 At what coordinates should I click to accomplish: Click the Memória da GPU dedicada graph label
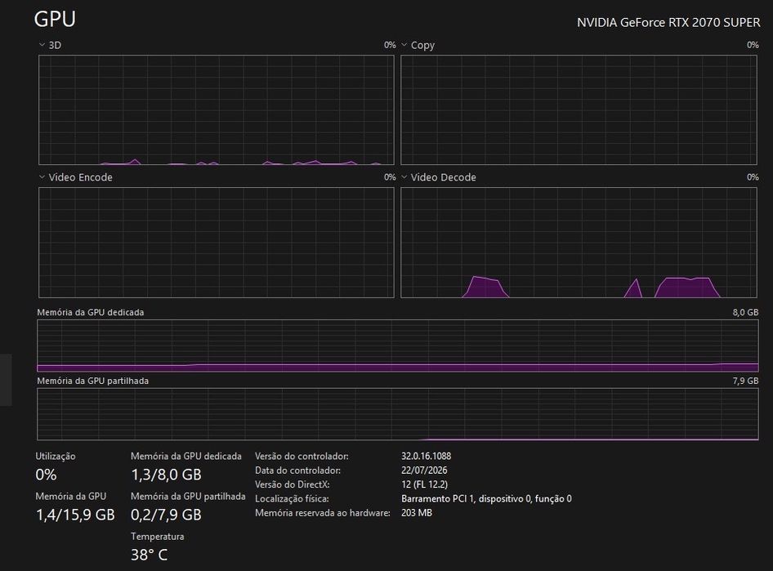click(x=91, y=312)
